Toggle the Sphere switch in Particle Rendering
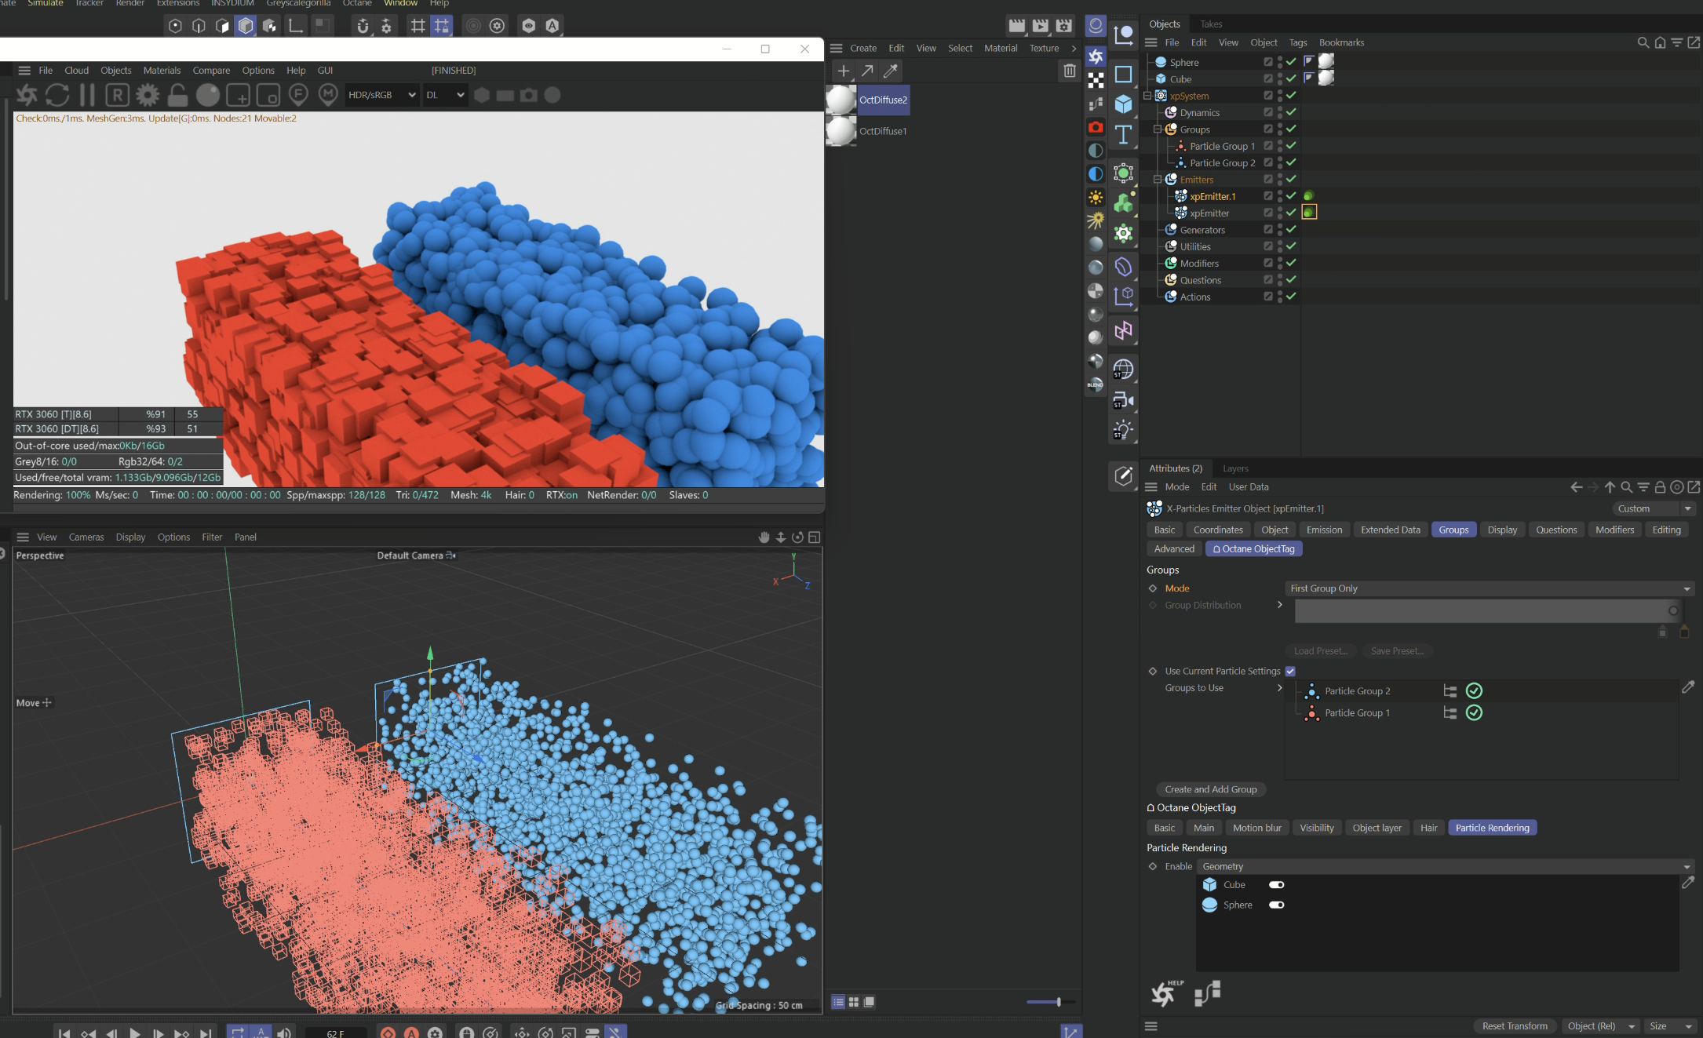The image size is (1703, 1038). 1276,905
